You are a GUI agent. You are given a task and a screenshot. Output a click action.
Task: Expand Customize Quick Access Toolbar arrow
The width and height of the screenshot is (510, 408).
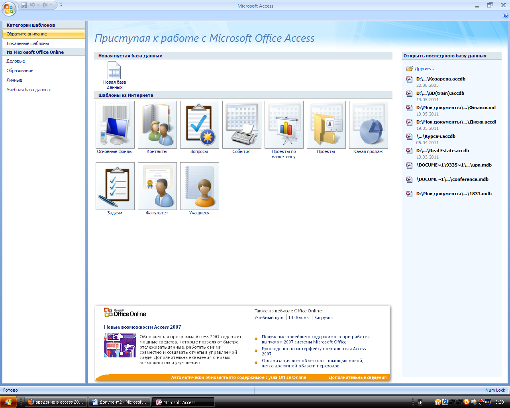point(61,5)
